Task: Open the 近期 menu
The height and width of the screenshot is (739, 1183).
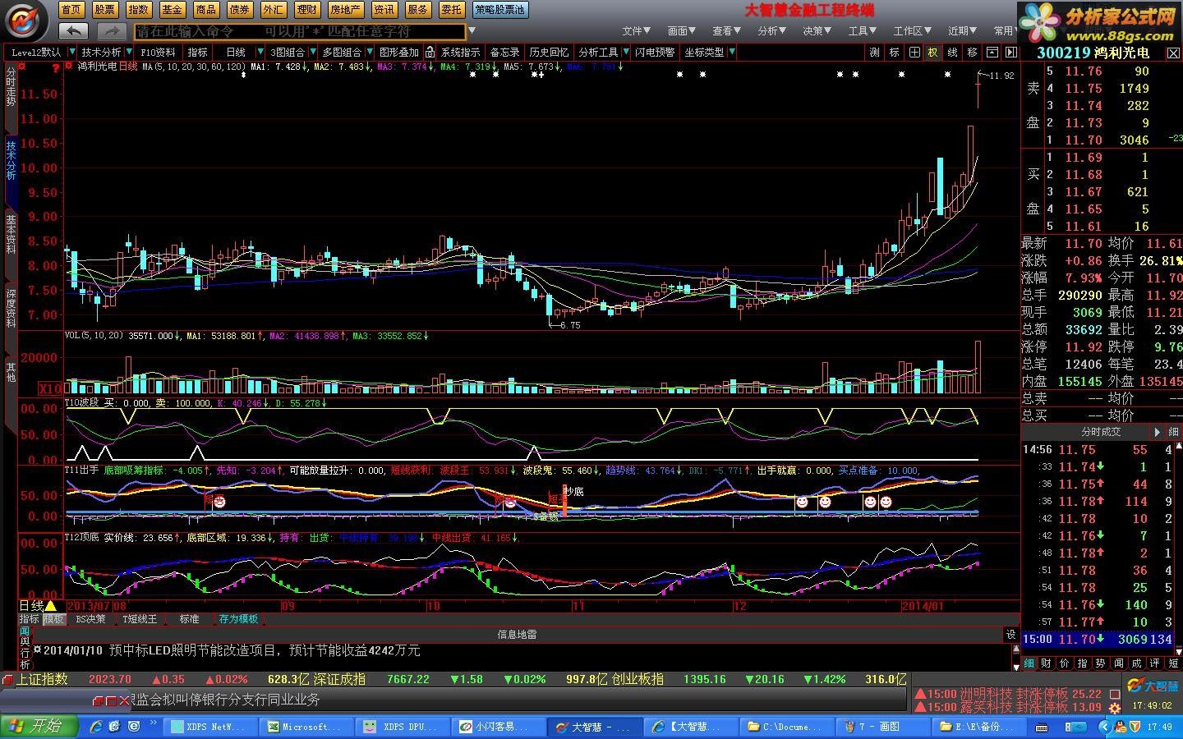Action: [x=963, y=31]
